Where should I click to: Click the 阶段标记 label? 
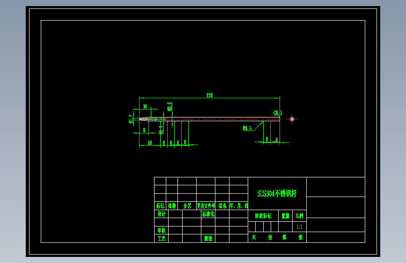[x=263, y=216]
